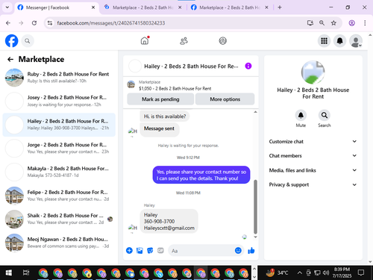Open the $1,050 listing link
Image resolution: width=373 pixels, height=280 pixels.
(175, 88)
